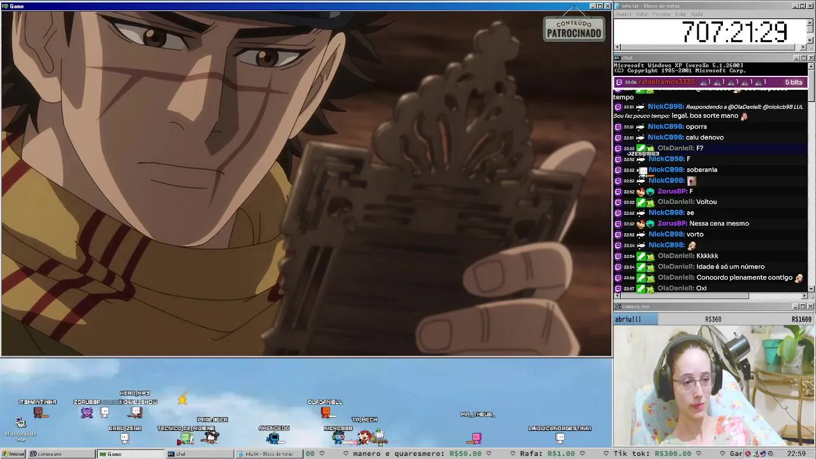Viewport: 816px width, 459px height.
Task: Click the R$1600 goal amount label
Action: (x=801, y=319)
